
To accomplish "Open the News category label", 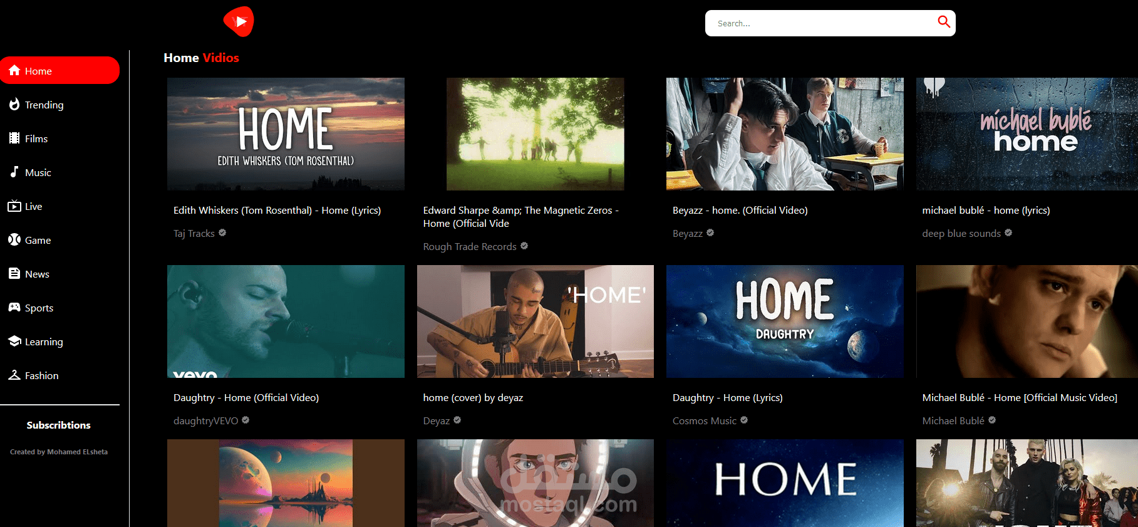I will 37,274.
